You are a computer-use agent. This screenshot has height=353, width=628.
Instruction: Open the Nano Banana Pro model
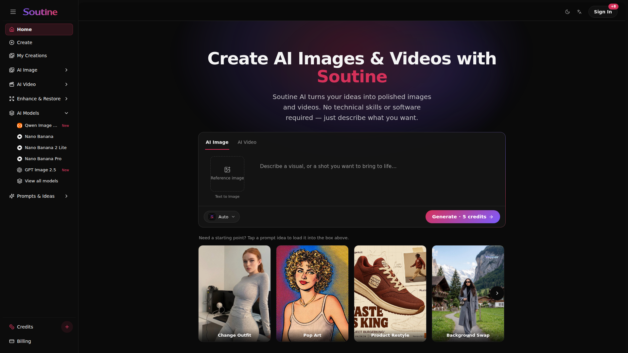tap(43, 159)
